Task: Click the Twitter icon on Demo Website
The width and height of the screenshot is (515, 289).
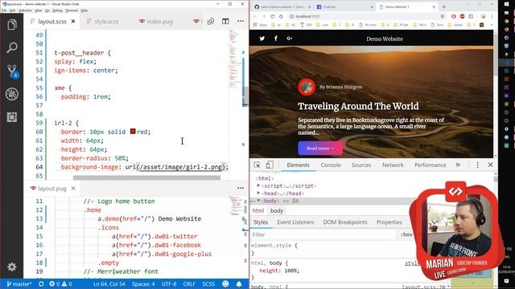Action: pyautogui.click(x=262, y=39)
